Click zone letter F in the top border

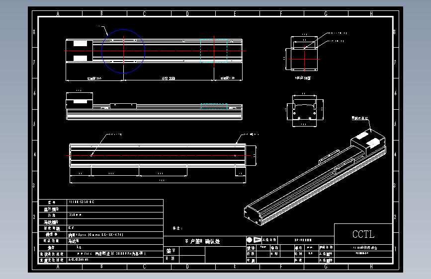281,13
